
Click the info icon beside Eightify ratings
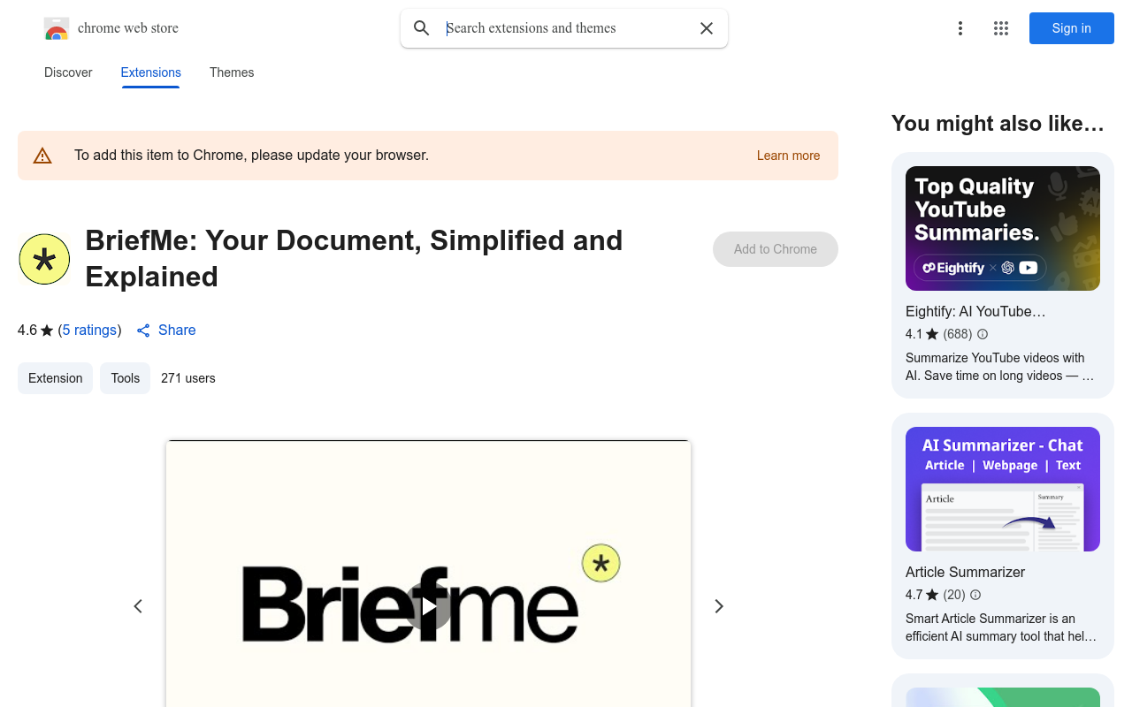click(x=983, y=334)
